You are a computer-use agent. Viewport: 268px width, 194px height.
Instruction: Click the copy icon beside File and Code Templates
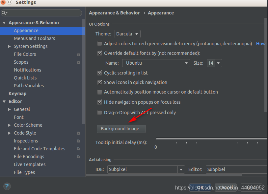[x=78, y=149]
